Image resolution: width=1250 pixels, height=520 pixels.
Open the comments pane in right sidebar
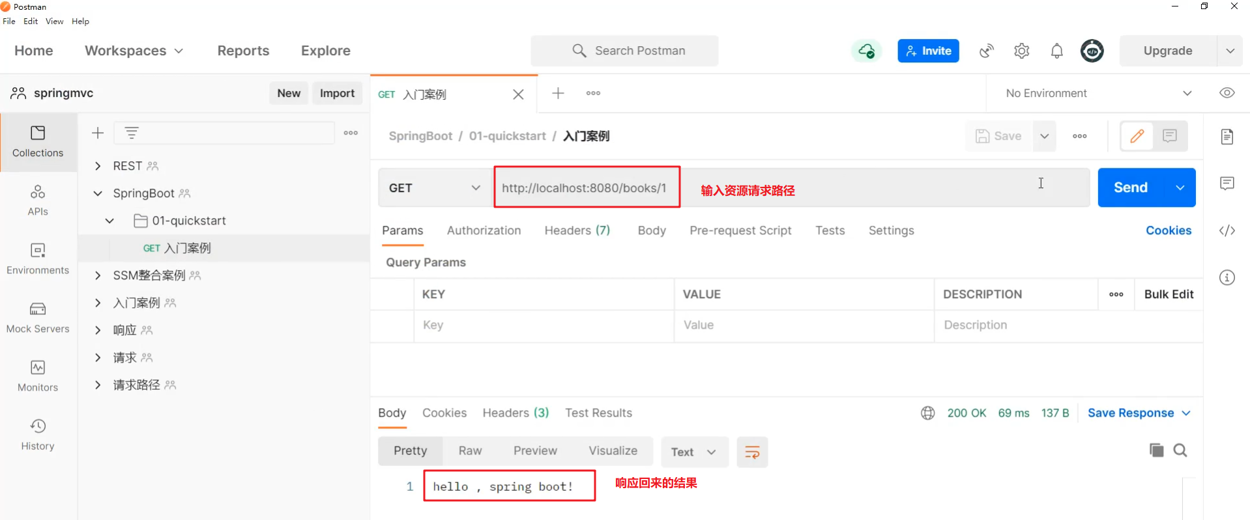[1227, 184]
